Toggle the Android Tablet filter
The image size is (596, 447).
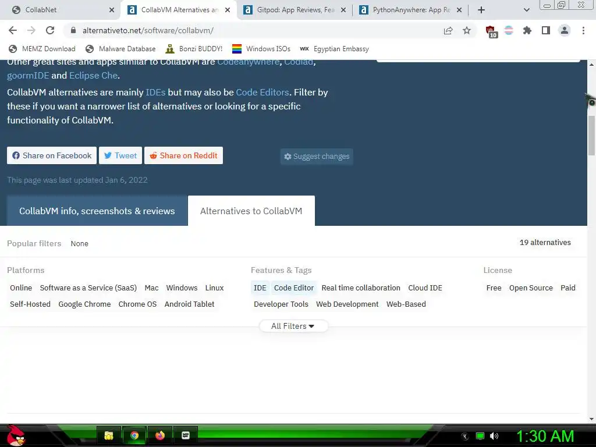tap(189, 304)
